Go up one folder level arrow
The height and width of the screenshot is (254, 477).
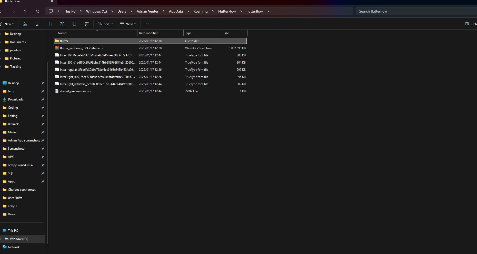point(25,11)
